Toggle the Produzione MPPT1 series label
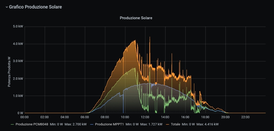This screenshot has height=131, width=274. point(109,124)
